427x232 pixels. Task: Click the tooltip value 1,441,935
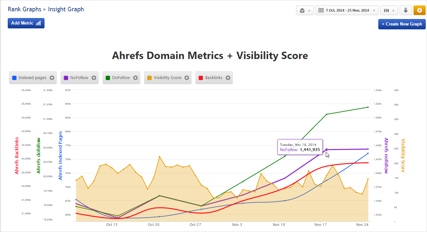click(x=310, y=150)
